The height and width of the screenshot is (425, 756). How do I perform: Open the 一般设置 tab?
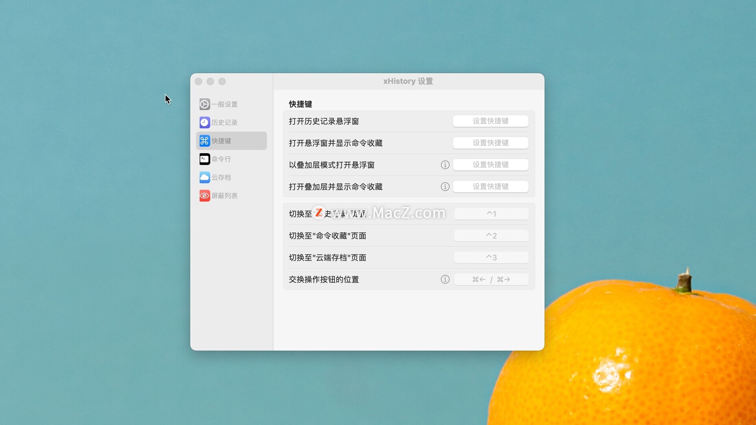coord(232,104)
